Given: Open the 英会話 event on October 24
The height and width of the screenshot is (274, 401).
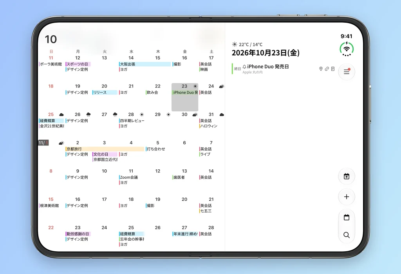Looking at the screenshot, I should [206, 93].
